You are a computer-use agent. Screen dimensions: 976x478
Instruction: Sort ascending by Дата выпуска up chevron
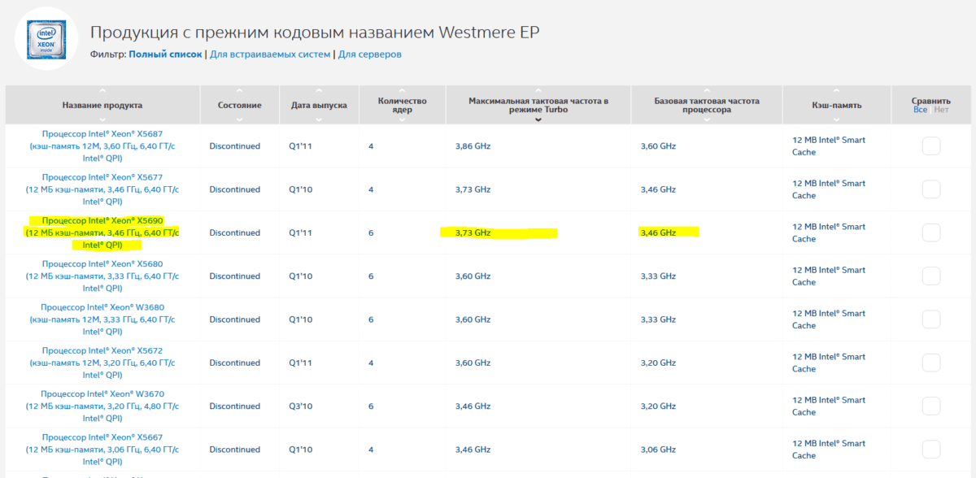pos(319,91)
